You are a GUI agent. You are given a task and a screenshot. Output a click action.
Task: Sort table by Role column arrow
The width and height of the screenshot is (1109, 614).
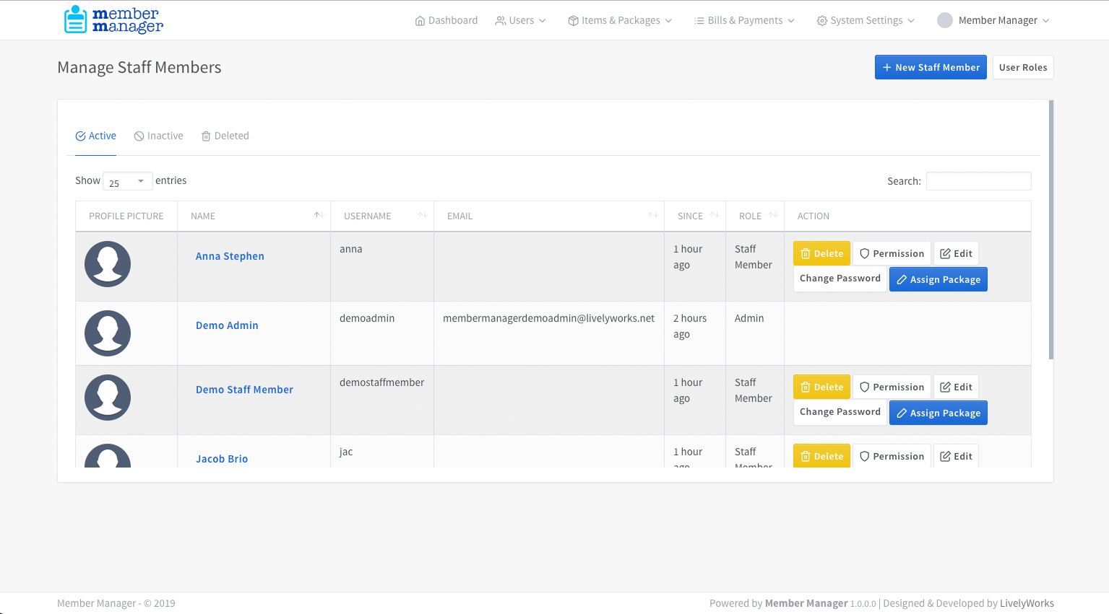click(x=773, y=216)
